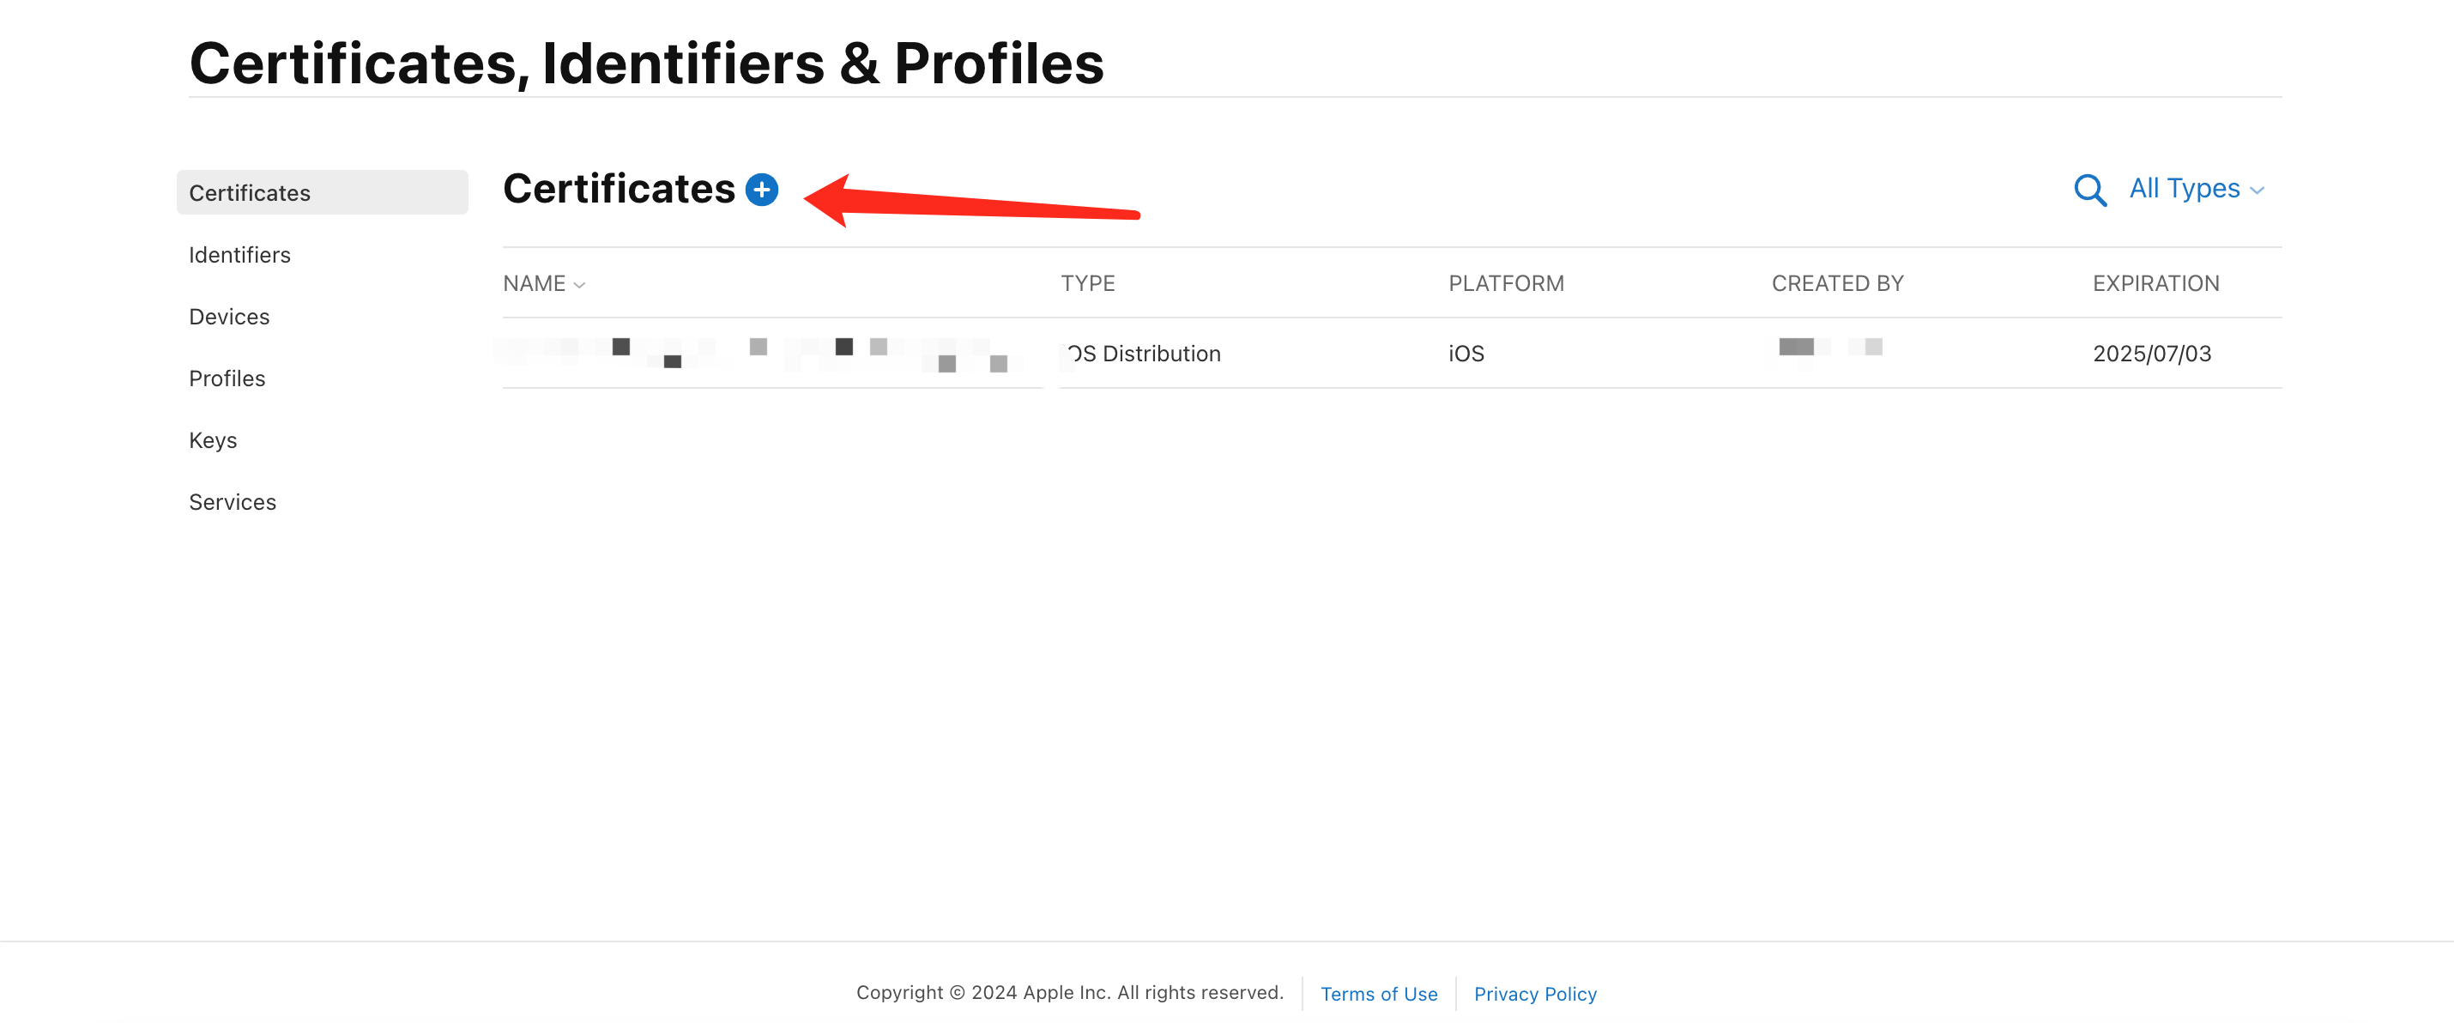Go to the Devices section
This screenshot has height=1023, width=2454.
pyautogui.click(x=228, y=316)
